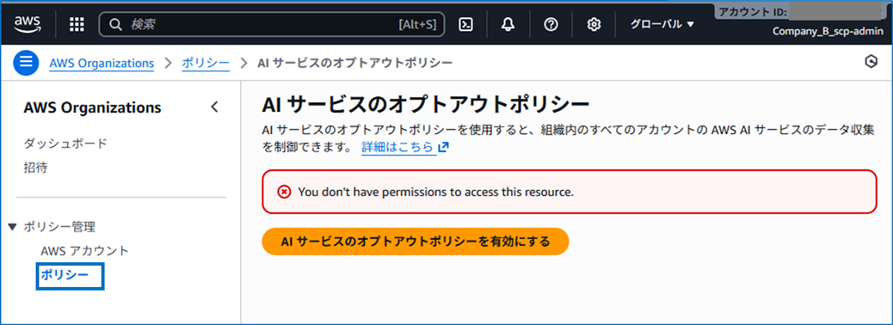The image size is (893, 325).
Task: Open the 詳細はこちら link
Action: click(x=405, y=147)
